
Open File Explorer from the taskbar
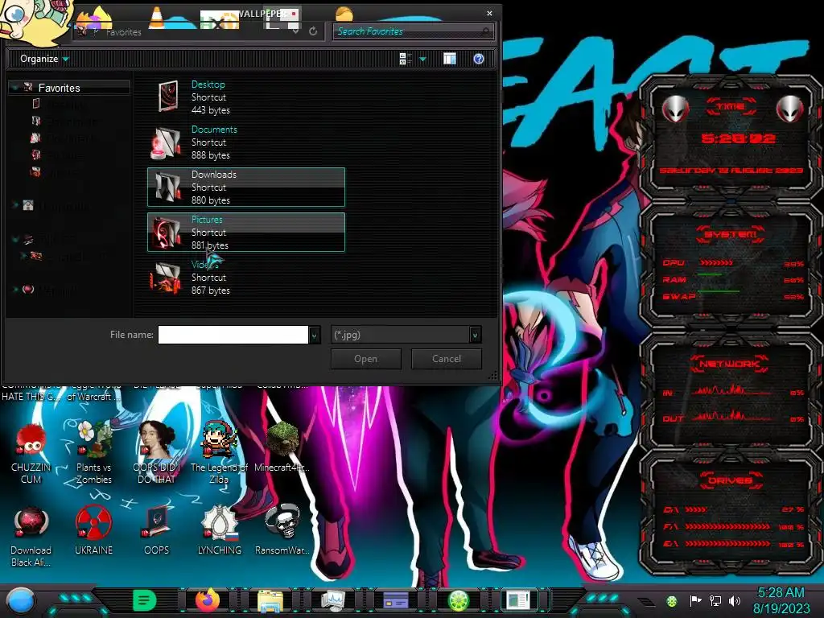[x=270, y=600]
